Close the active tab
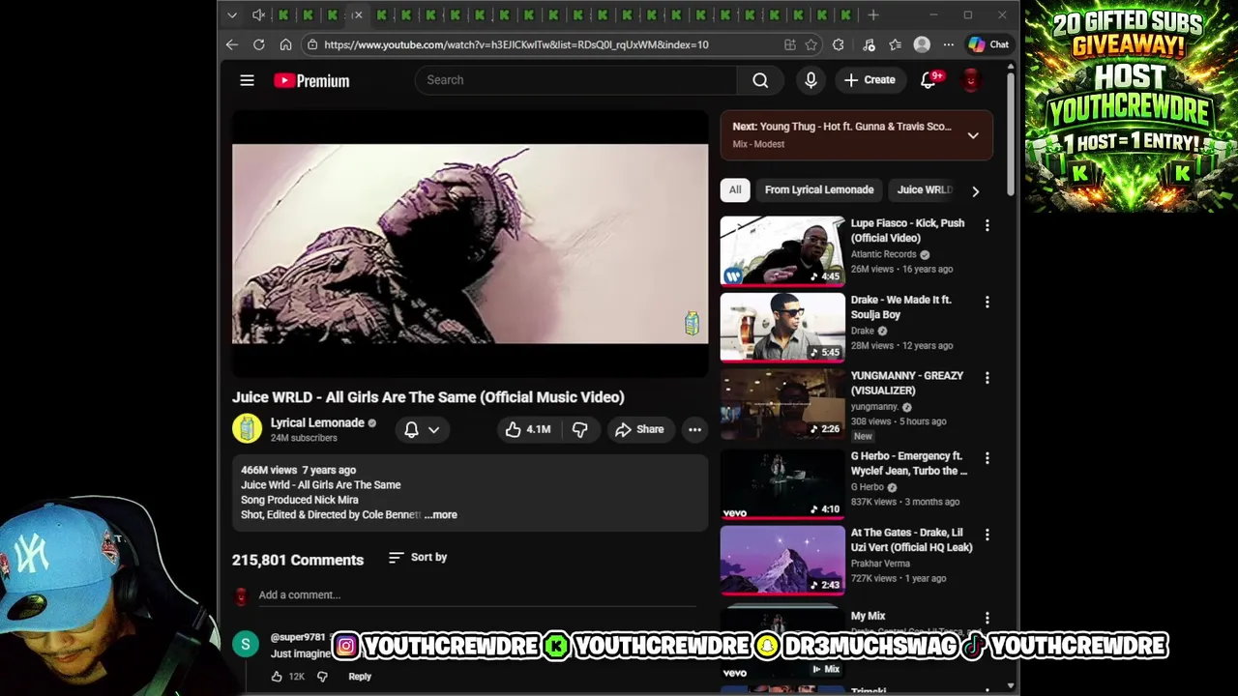 click(357, 14)
